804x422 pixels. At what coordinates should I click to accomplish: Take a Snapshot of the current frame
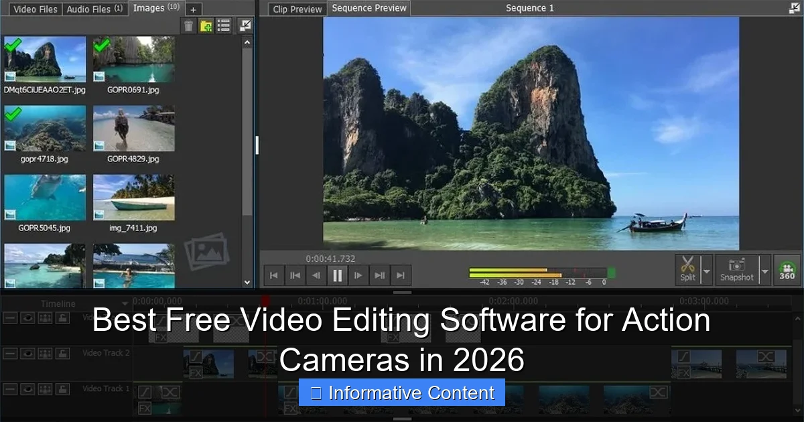pos(736,270)
